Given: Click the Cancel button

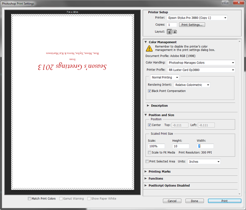Looking at the screenshot, I should (x=172, y=201).
